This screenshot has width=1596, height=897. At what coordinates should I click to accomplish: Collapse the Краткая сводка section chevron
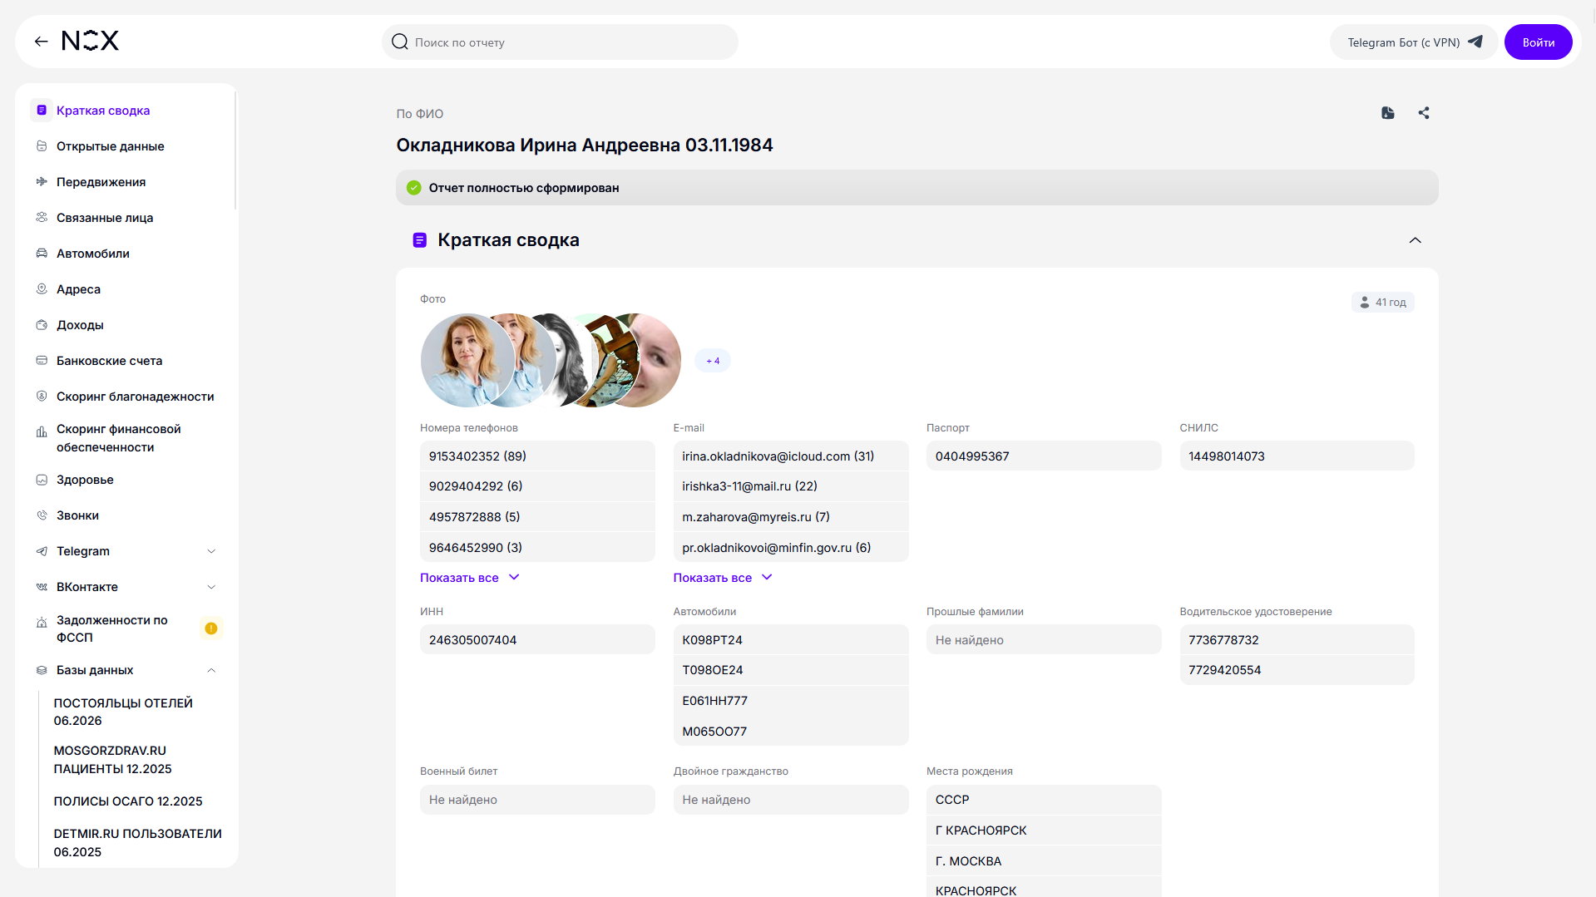pos(1415,240)
